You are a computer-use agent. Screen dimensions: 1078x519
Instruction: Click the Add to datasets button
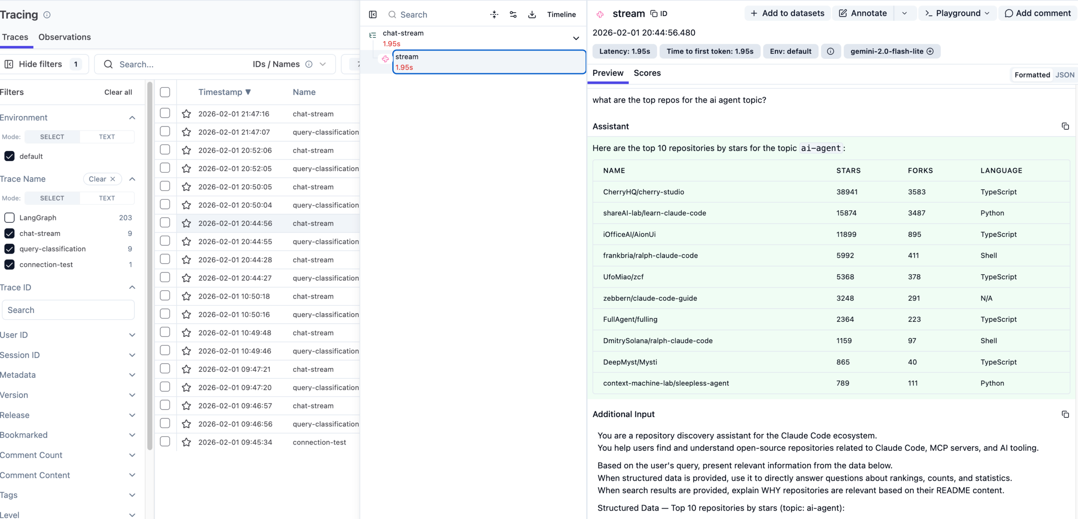tap(787, 13)
